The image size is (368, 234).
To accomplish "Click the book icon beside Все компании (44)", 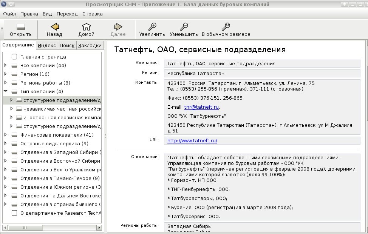I will coord(14,65).
